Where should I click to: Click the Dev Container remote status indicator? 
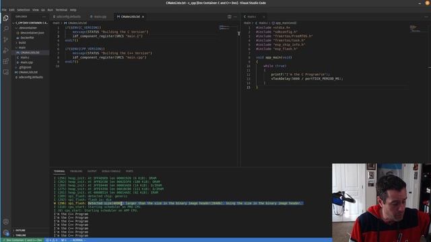point(22,240)
